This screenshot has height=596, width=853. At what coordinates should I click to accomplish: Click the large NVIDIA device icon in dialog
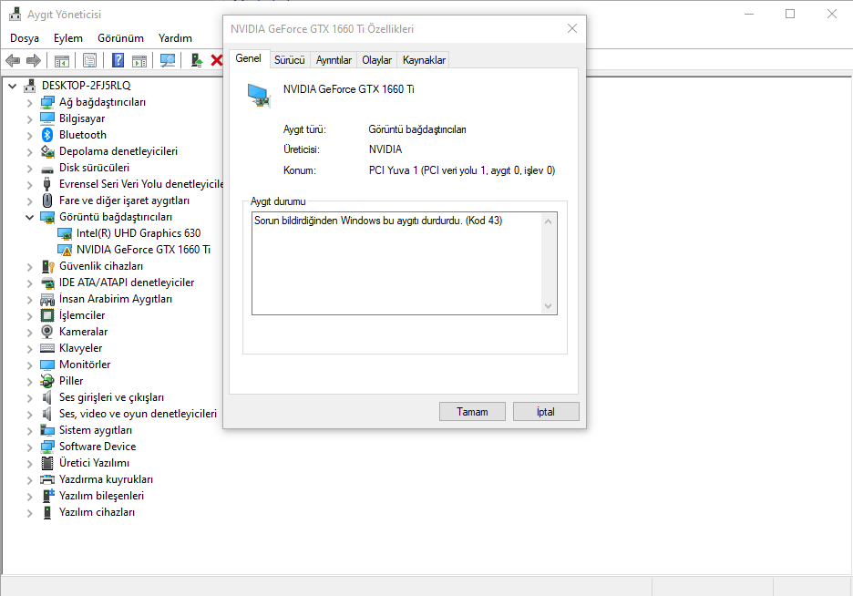point(259,96)
